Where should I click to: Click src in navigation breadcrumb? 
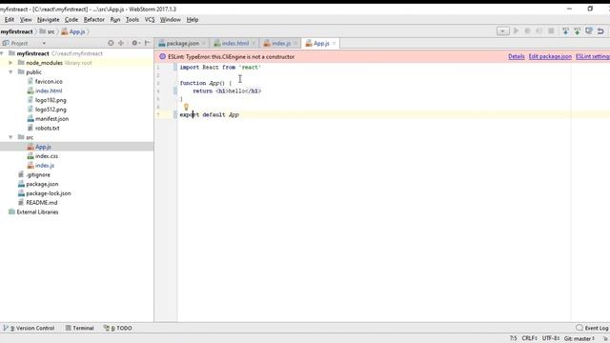click(47, 31)
